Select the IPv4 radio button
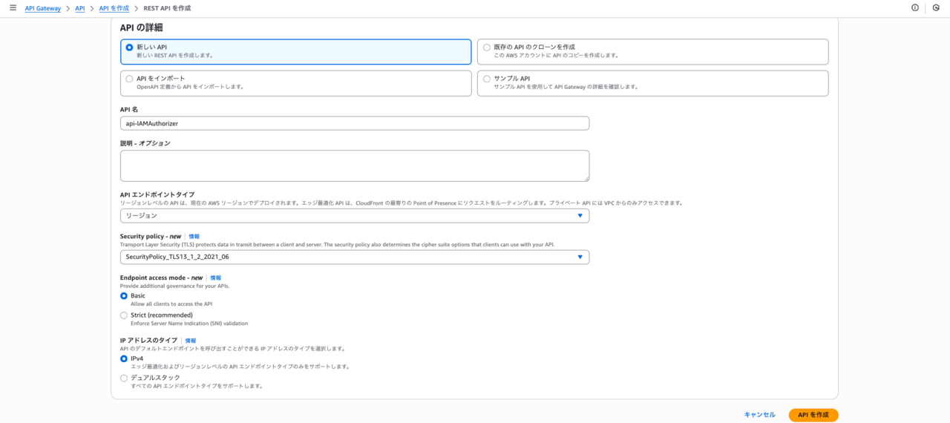This screenshot has width=950, height=423. pyautogui.click(x=124, y=358)
